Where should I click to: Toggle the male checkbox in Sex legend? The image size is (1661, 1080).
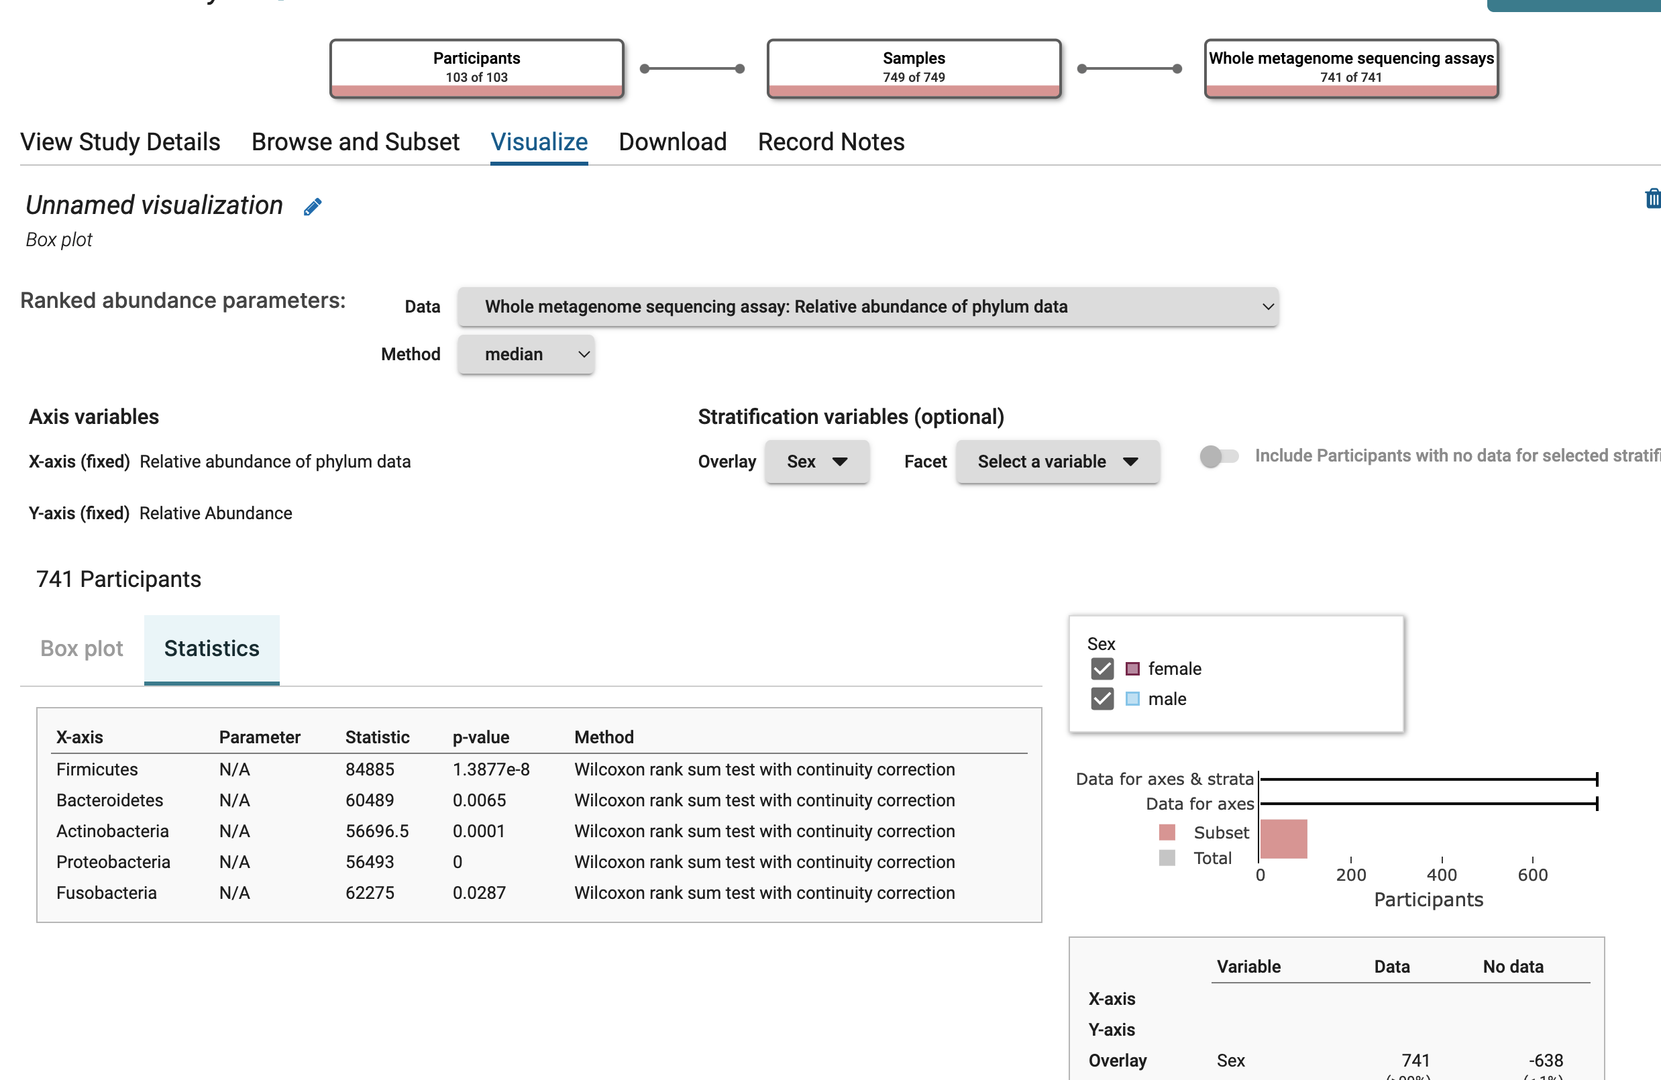pos(1102,698)
